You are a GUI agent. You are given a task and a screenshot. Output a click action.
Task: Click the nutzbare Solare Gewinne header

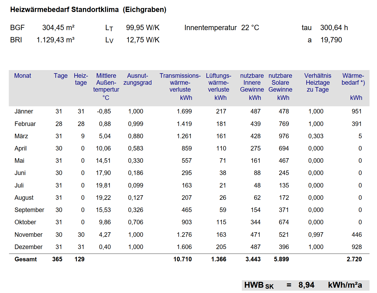[280, 87]
